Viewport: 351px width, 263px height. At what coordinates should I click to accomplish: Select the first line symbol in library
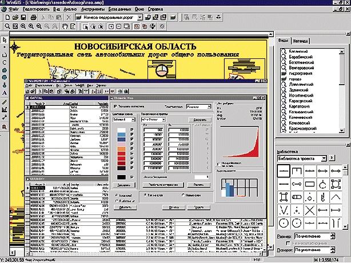(284, 171)
